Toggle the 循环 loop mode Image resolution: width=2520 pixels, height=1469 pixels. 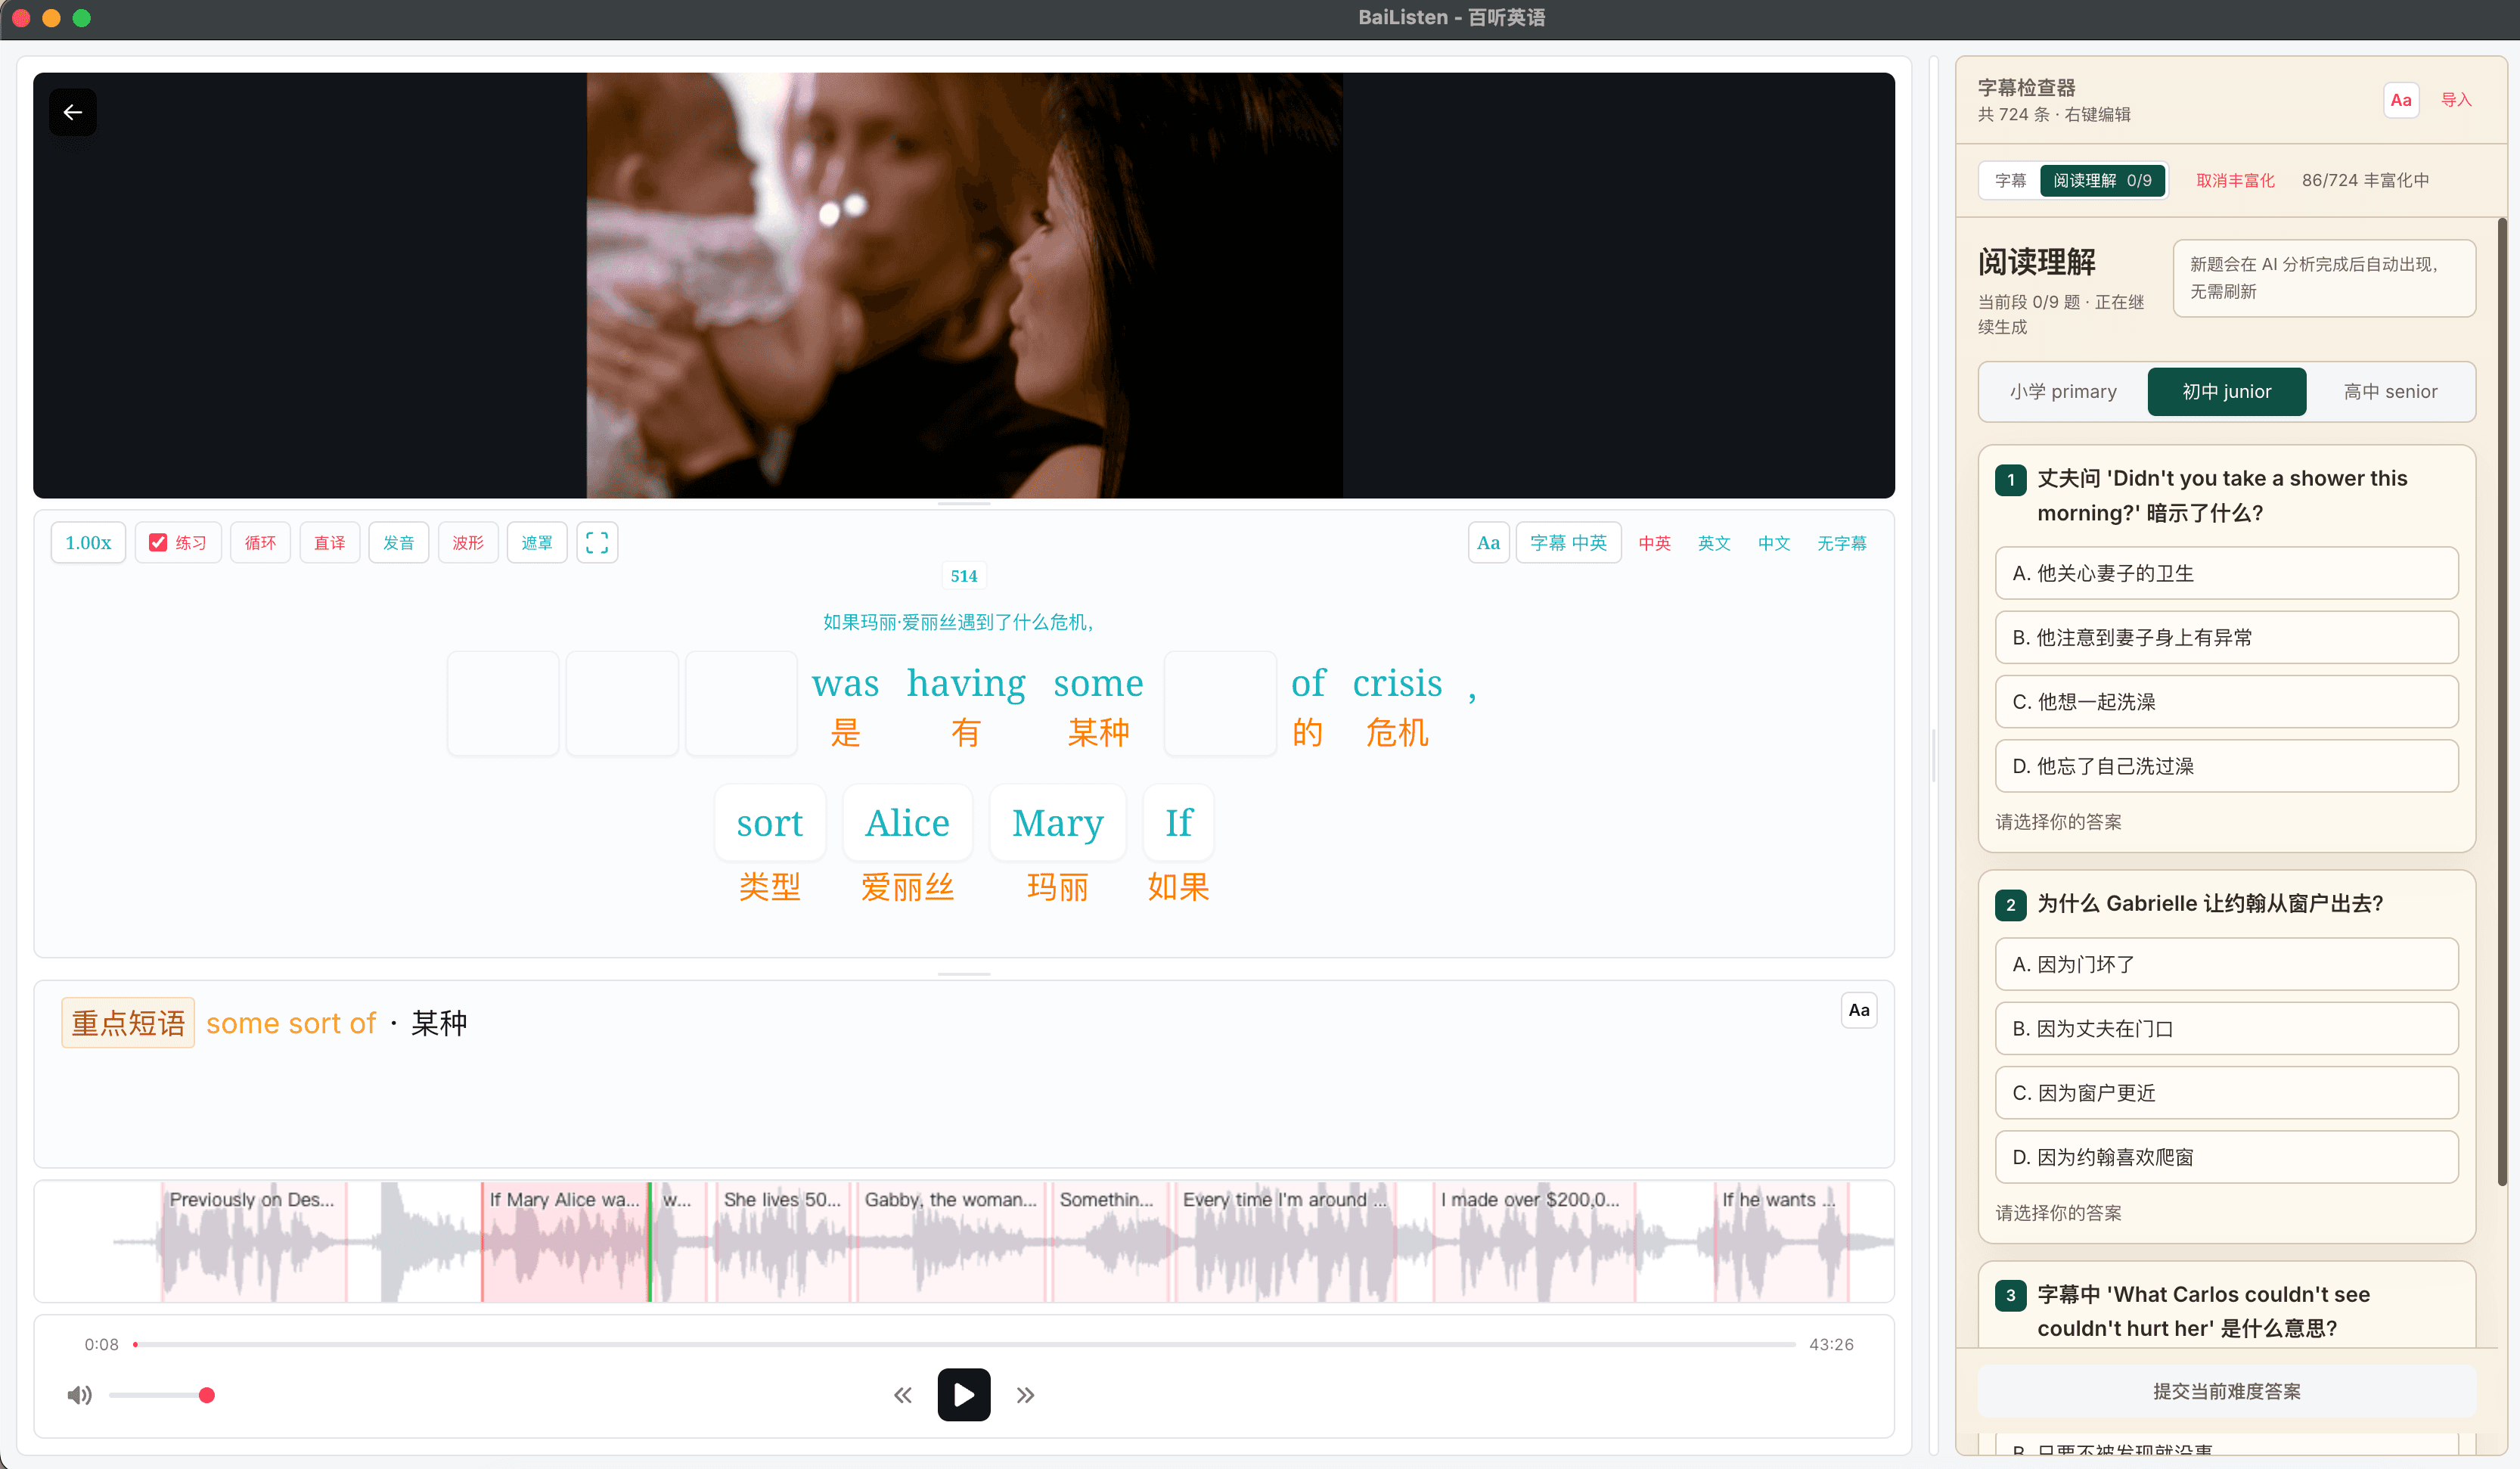[260, 543]
